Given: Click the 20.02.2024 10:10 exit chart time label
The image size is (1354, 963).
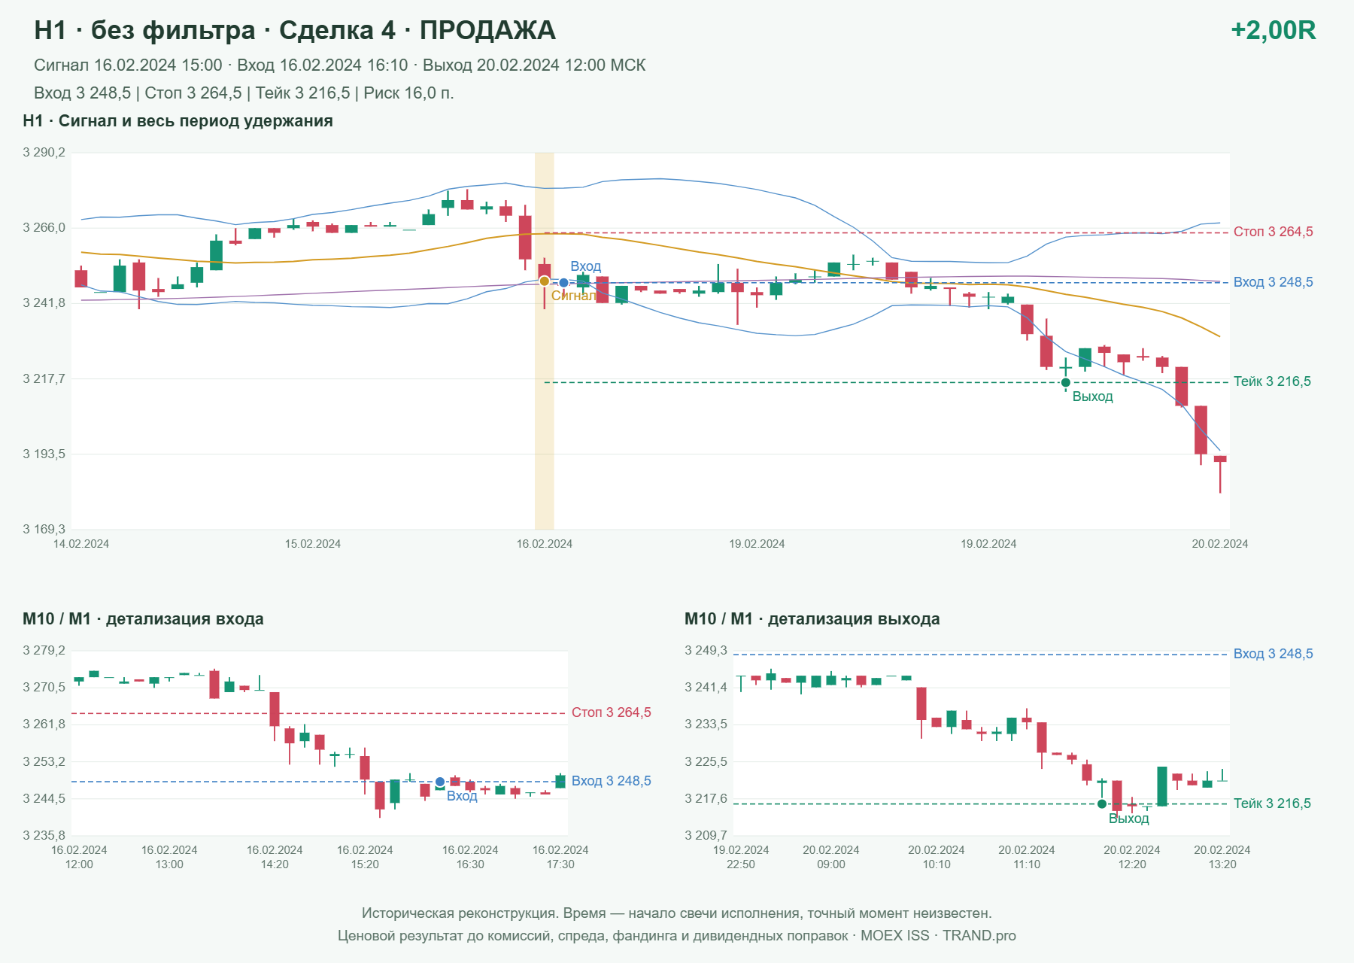Looking at the screenshot, I should (x=937, y=857).
